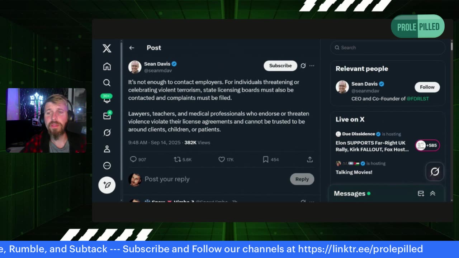Expand the Messages drawer
This screenshot has height=258, width=459.
pos(432,193)
